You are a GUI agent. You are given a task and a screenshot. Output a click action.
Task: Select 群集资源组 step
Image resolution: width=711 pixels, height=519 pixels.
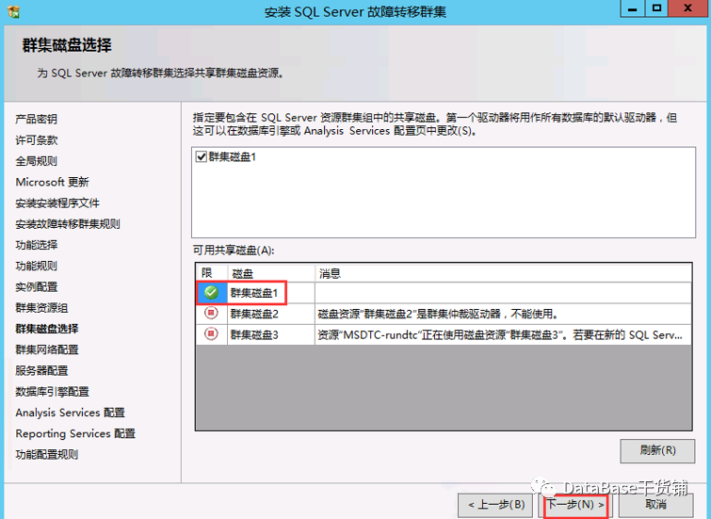(41, 308)
